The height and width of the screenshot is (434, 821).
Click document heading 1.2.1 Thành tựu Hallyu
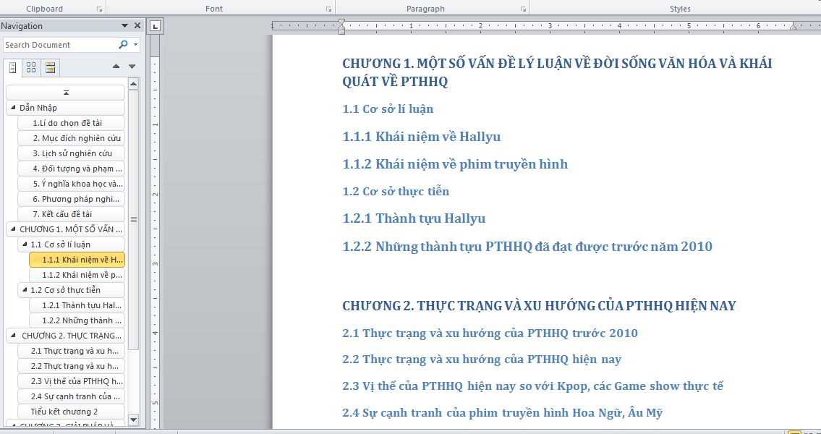[x=414, y=218]
